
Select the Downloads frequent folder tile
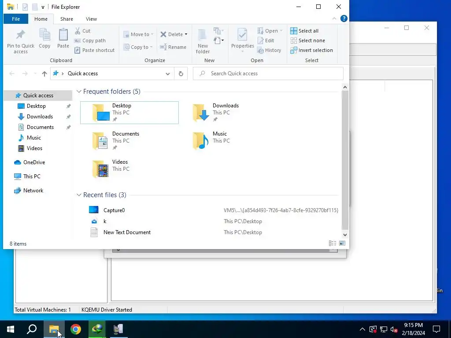click(229, 113)
